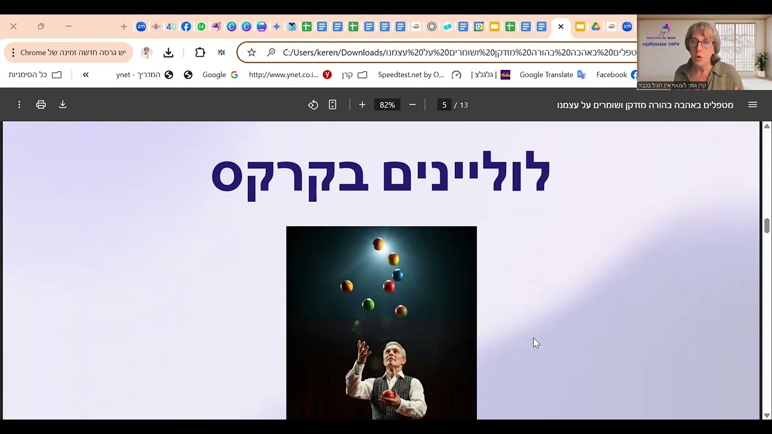Print the PDF document
Image resolution: width=772 pixels, height=434 pixels.
41,105
